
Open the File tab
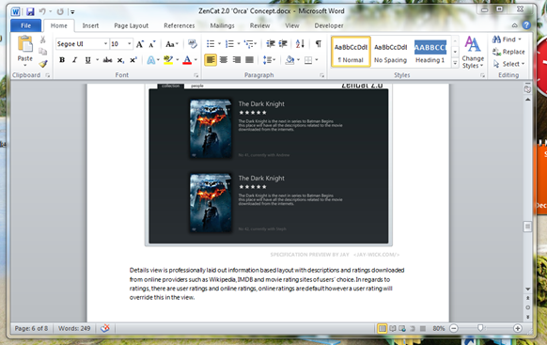[x=25, y=25]
